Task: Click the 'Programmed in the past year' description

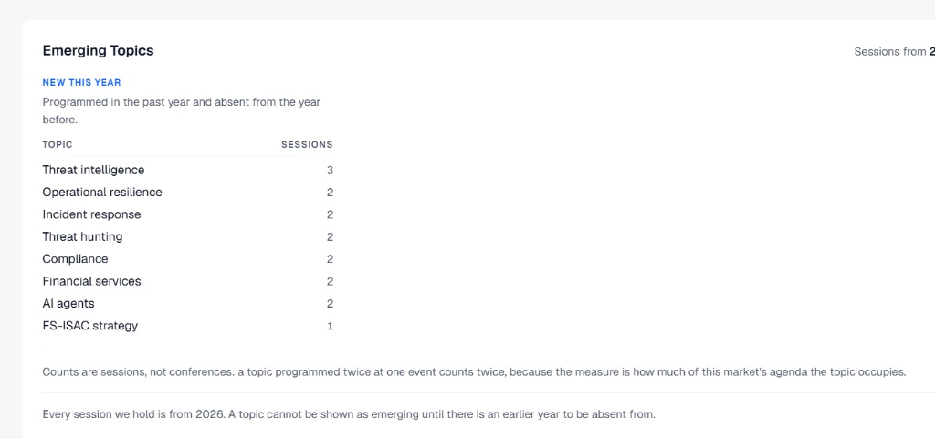Action: (x=182, y=110)
